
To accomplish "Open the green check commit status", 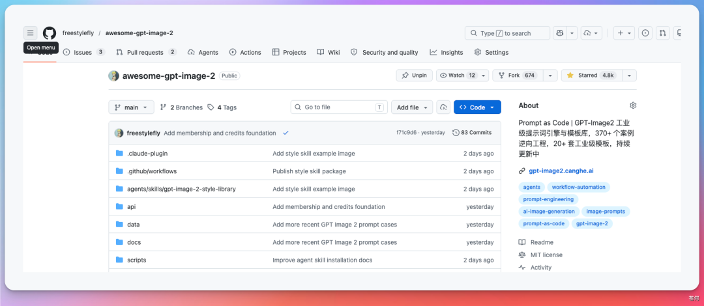I will (x=286, y=133).
